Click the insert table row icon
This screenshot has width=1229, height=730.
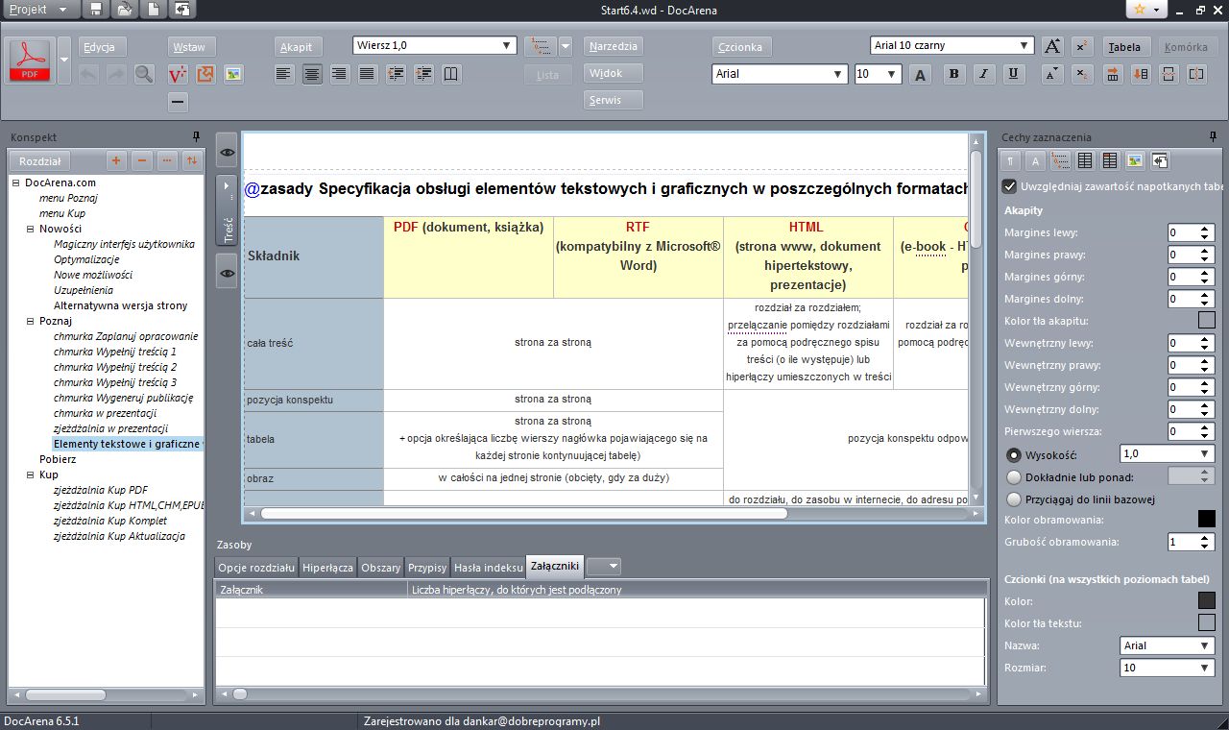pos(1113,74)
